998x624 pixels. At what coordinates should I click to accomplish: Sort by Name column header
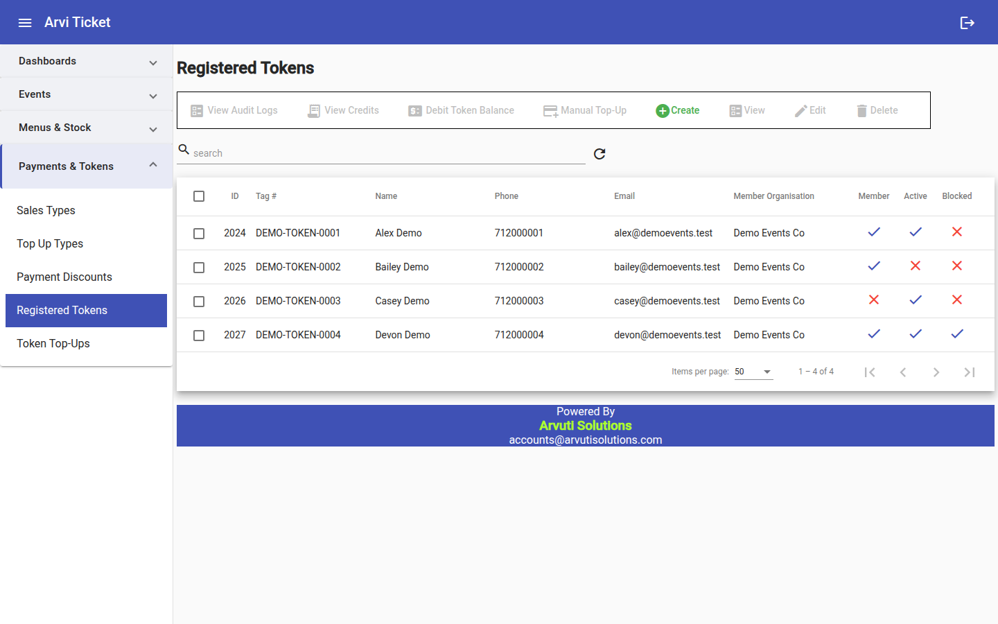386,196
